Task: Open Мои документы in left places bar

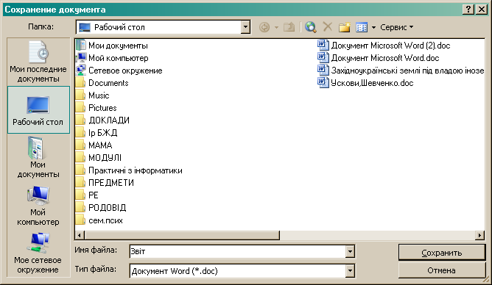Action: [x=38, y=157]
